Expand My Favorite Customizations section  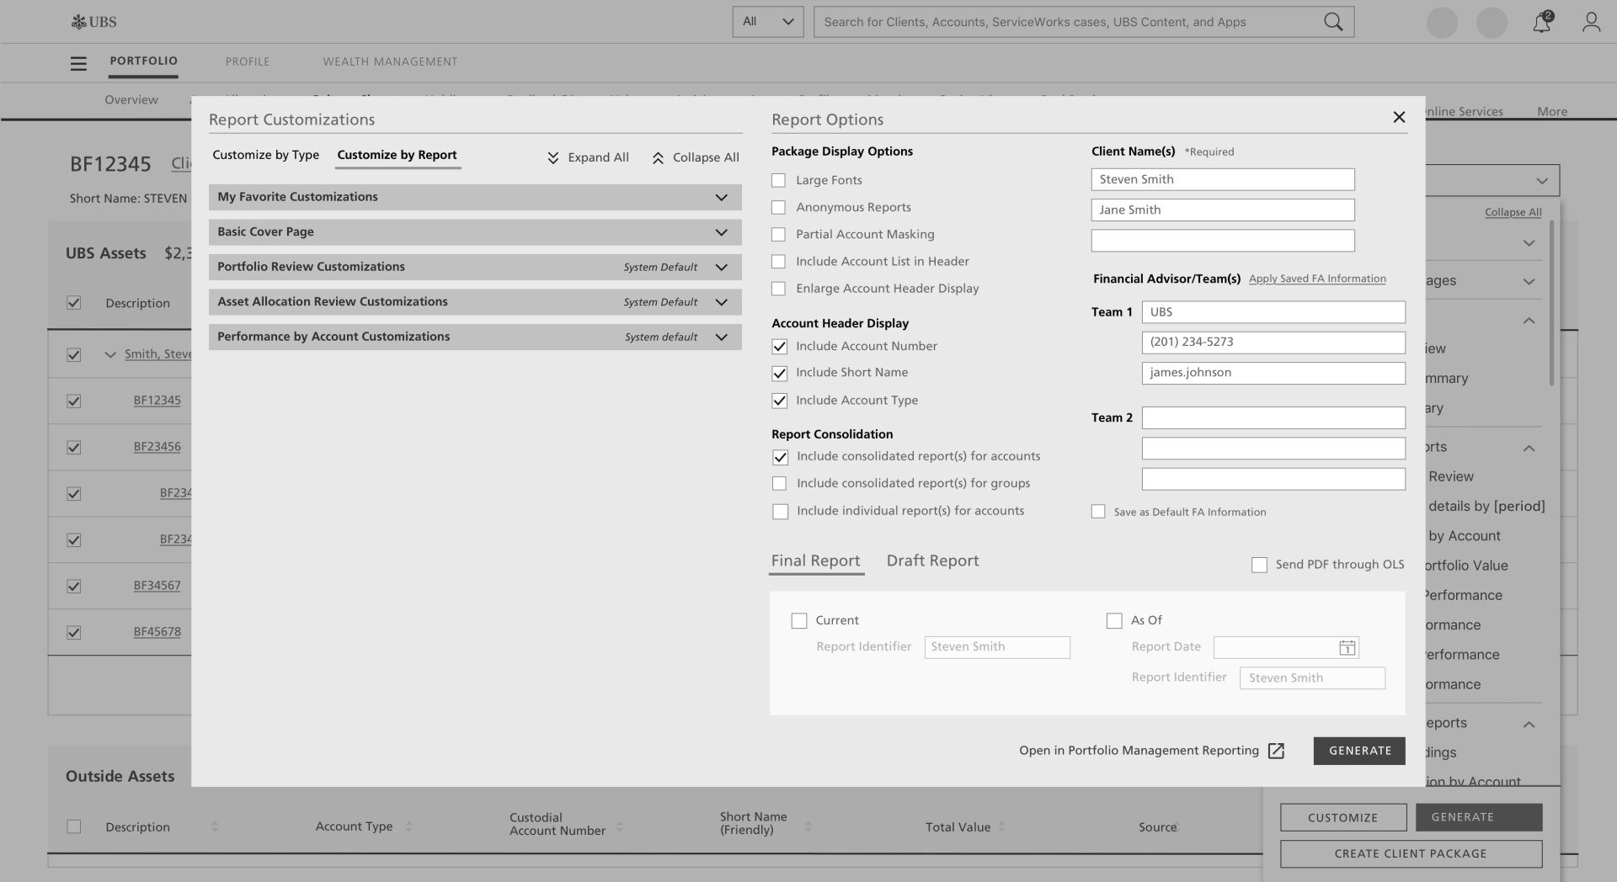tap(475, 197)
